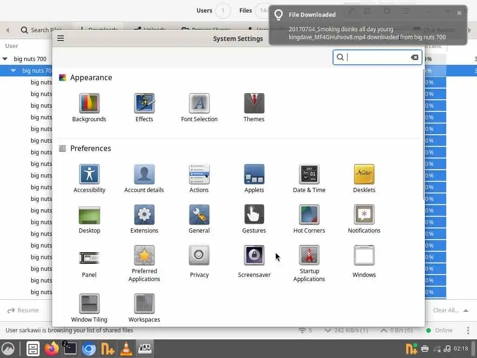The image size is (477, 358).
Task: Click the network tray icon
Action: tap(437, 349)
